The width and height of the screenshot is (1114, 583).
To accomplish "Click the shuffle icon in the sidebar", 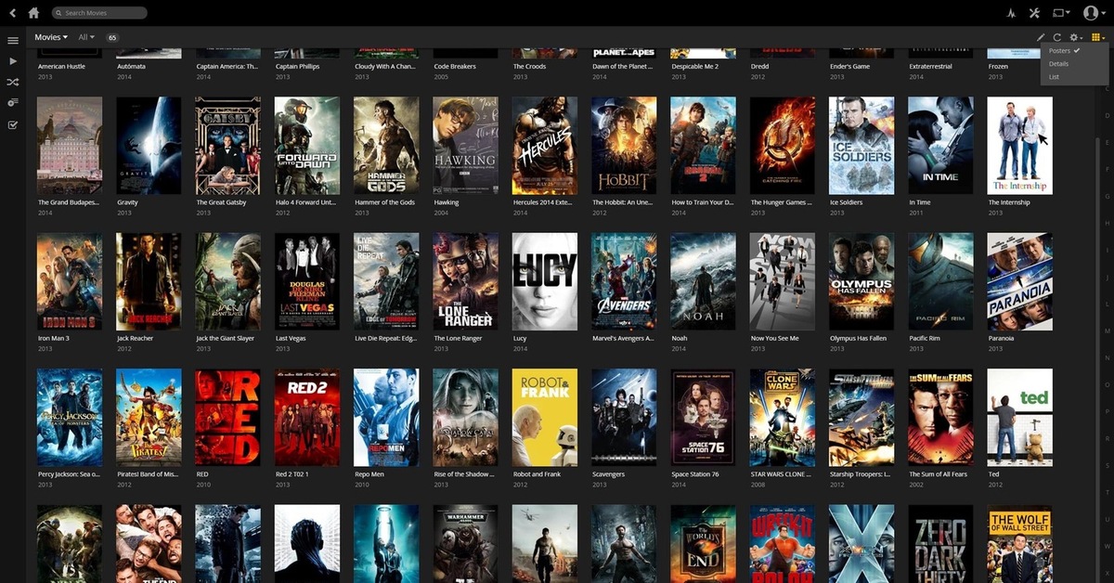I will click(13, 82).
